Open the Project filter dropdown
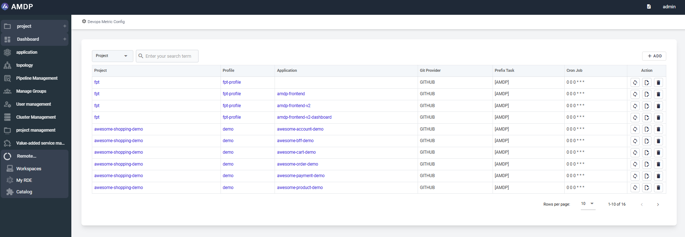 tap(112, 56)
